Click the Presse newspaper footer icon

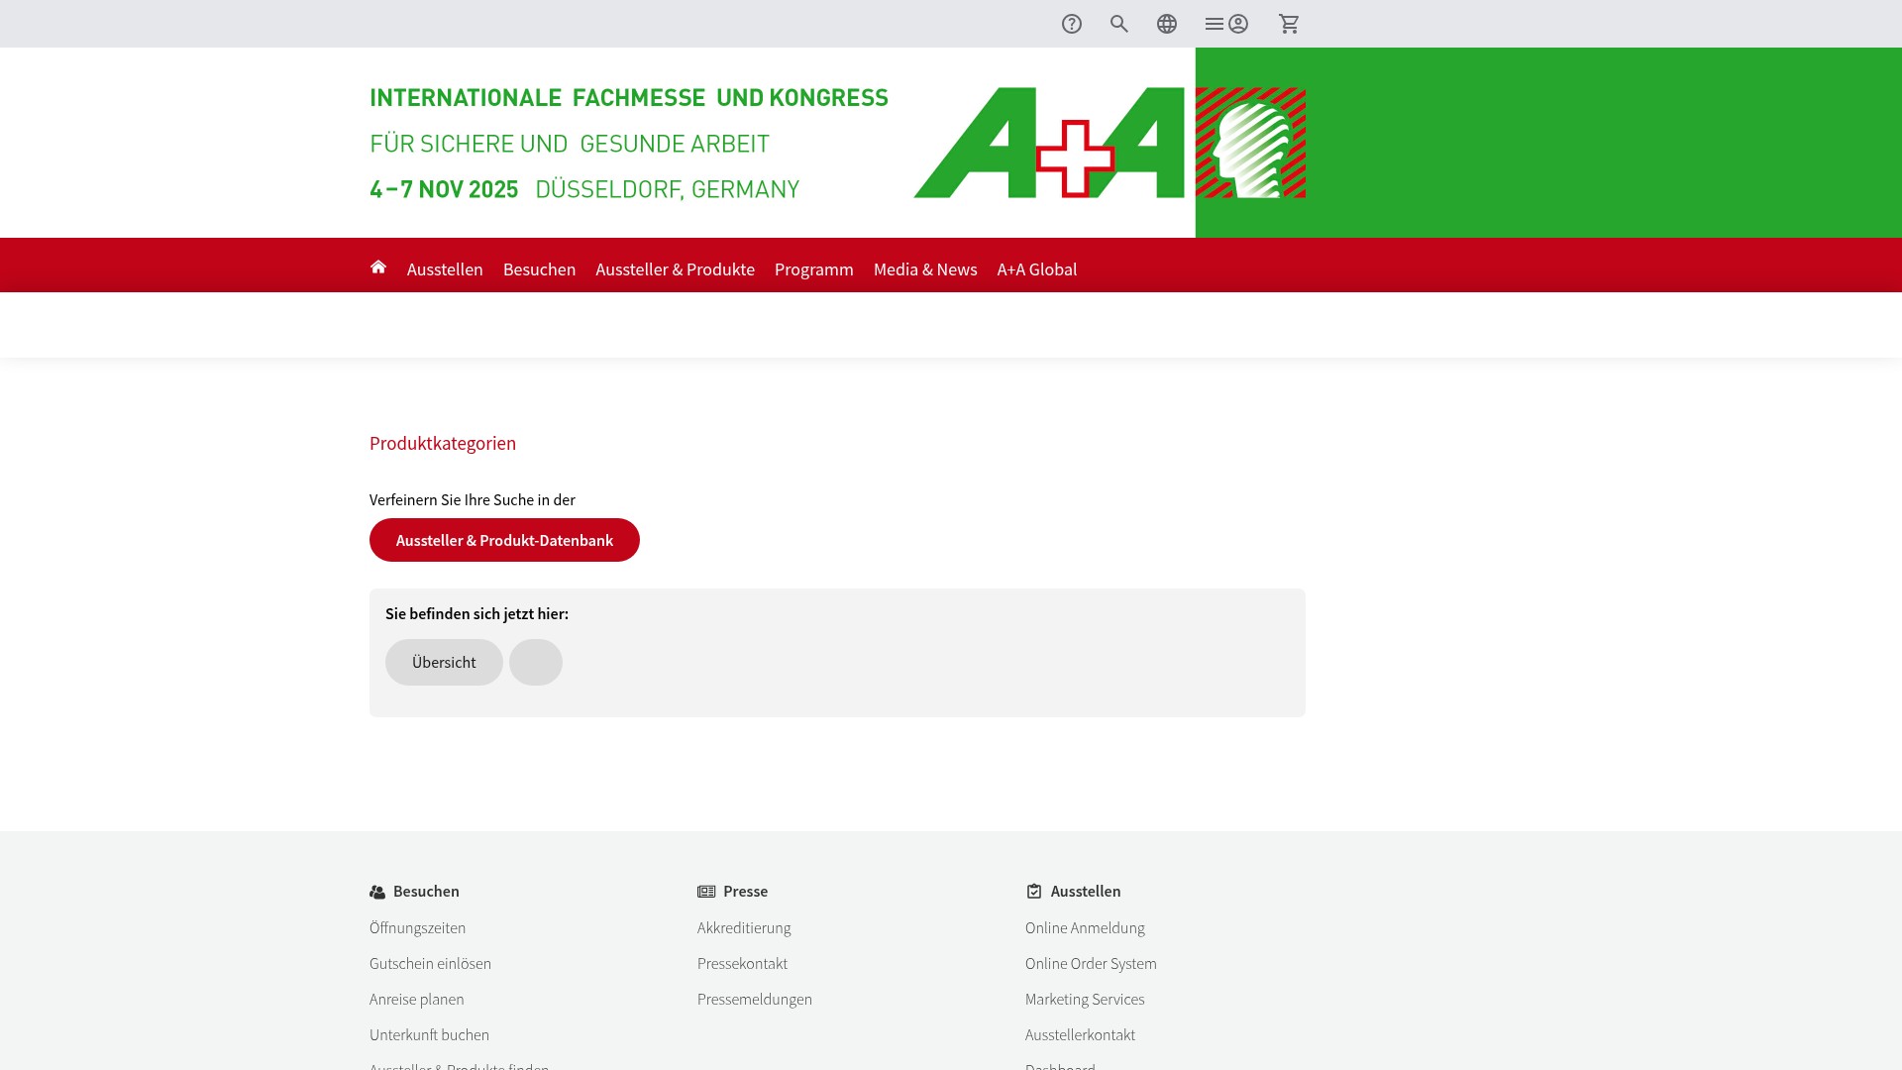[706, 892]
